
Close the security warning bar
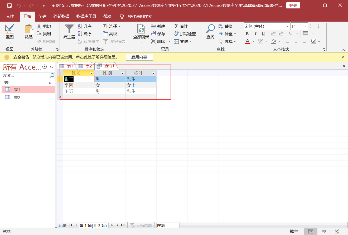343,57
